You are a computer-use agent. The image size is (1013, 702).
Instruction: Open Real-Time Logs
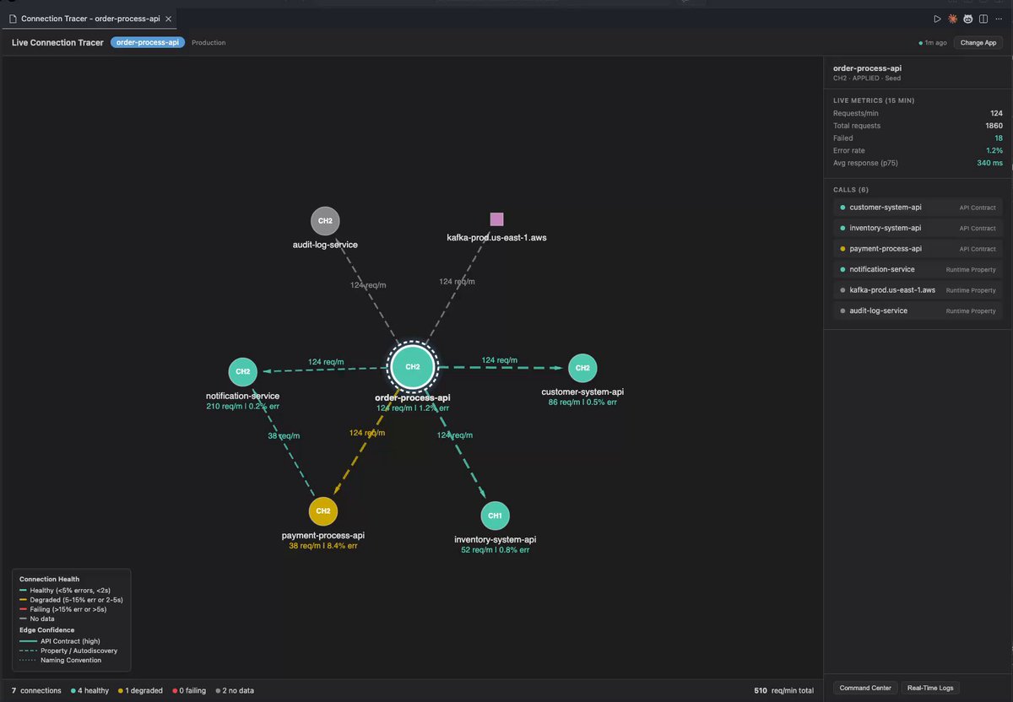coord(930,688)
